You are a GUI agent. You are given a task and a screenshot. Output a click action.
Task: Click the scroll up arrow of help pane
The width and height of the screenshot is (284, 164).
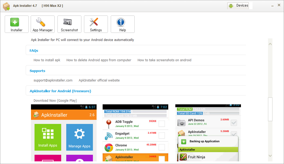pyautogui.click(x=270, y=44)
